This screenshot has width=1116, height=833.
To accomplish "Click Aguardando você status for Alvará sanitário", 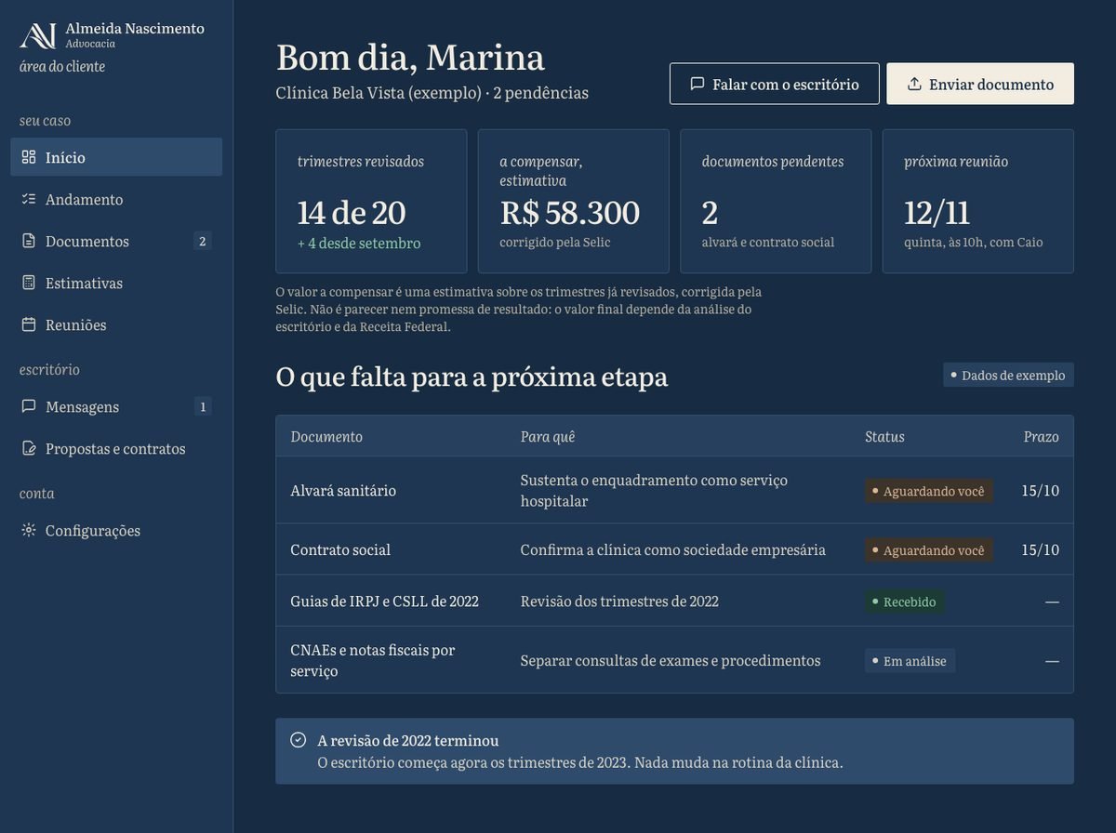I will pyautogui.click(x=929, y=491).
